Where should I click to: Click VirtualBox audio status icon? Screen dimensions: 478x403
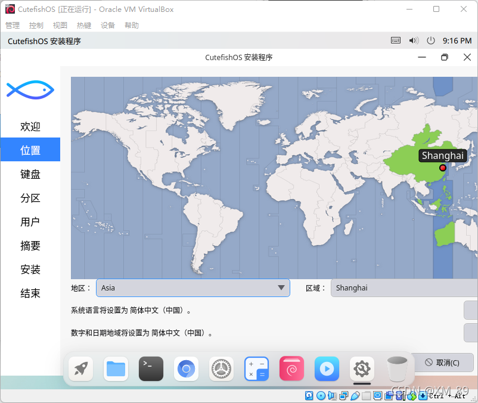coord(332,395)
